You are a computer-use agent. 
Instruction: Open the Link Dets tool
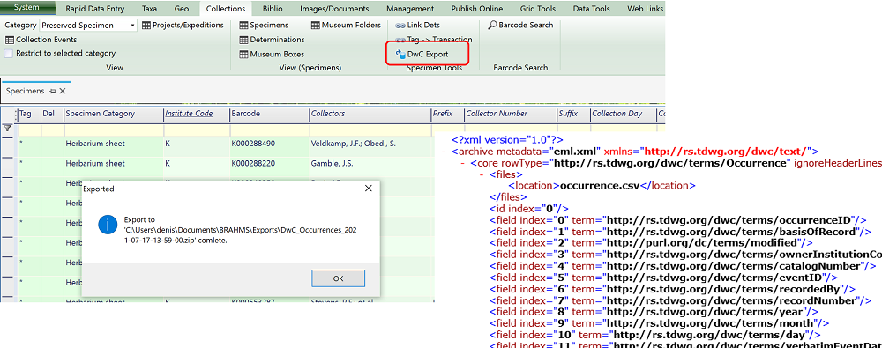tap(417, 26)
